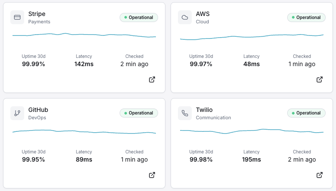Click Twilio Operational status badge

pyautogui.click(x=306, y=113)
